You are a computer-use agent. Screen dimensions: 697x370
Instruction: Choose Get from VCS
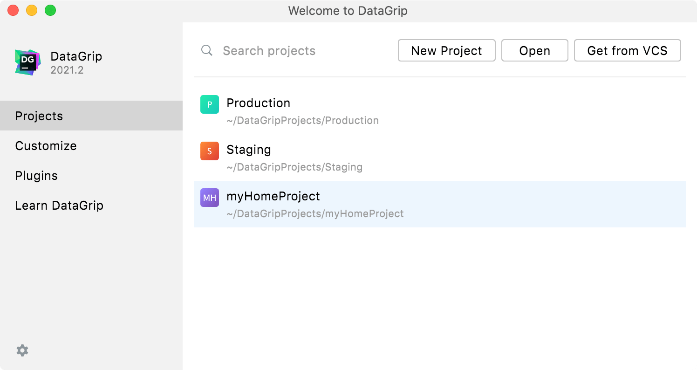pyautogui.click(x=627, y=51)
